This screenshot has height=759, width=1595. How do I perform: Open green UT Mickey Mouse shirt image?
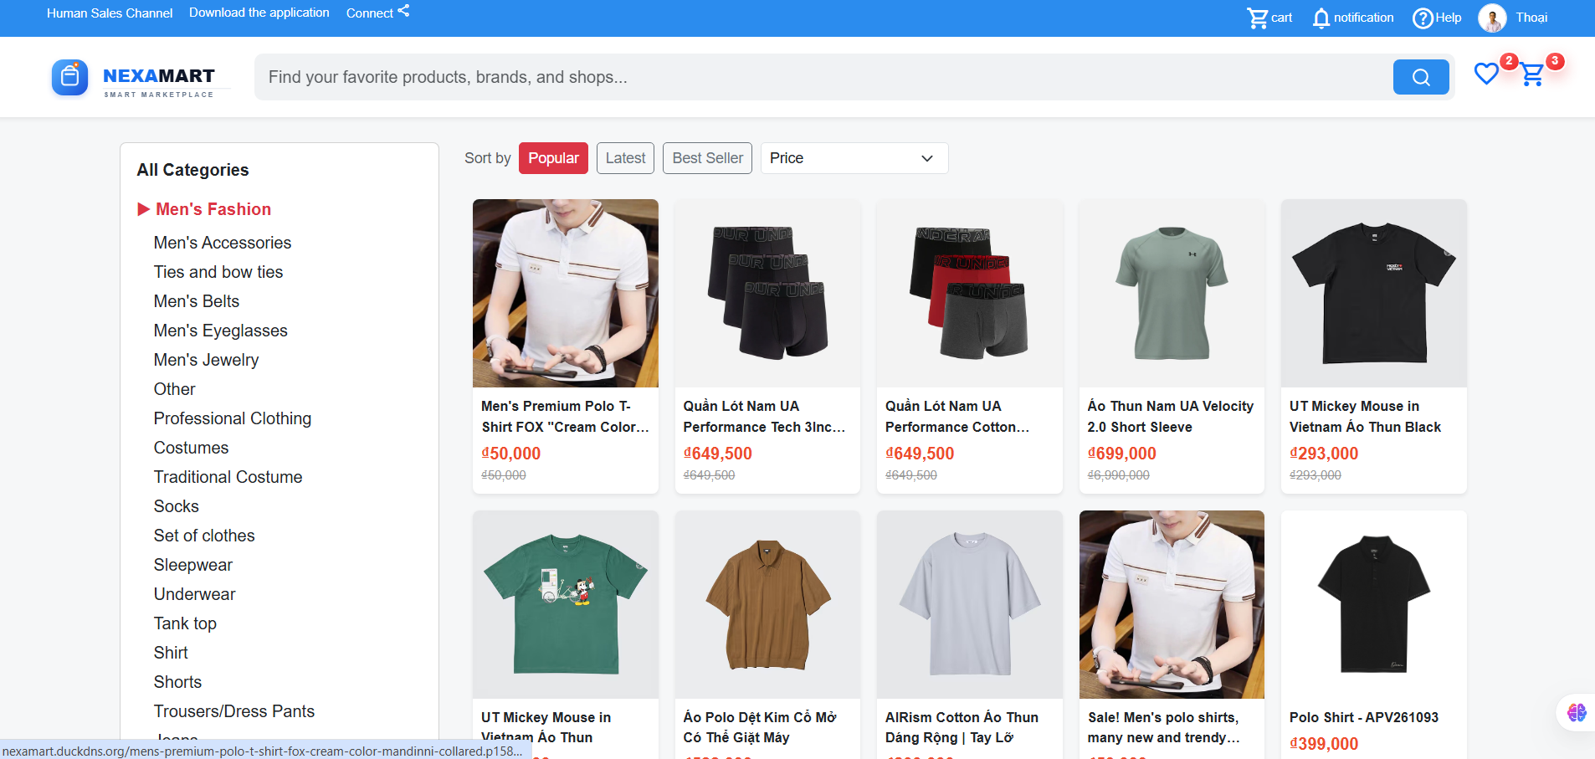tap(566, 604)
